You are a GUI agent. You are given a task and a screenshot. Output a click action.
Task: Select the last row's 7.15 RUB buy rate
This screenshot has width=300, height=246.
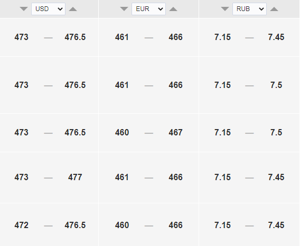(x=222, y=225)
